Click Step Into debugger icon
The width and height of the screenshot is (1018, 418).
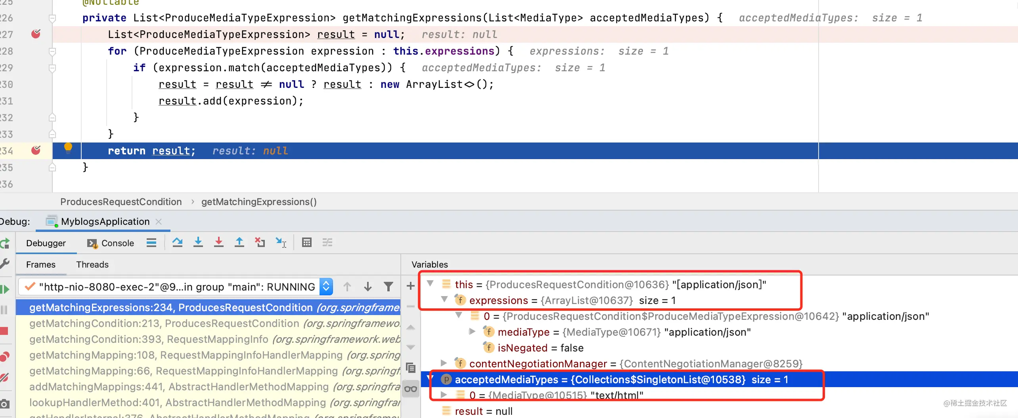coord(198,242)
